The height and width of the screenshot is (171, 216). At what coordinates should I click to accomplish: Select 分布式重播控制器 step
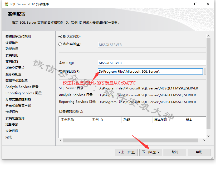click(x=18, y=100)
